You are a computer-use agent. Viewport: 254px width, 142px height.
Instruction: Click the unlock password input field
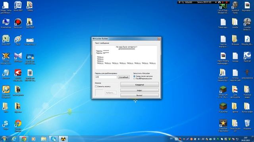(106, 77)
